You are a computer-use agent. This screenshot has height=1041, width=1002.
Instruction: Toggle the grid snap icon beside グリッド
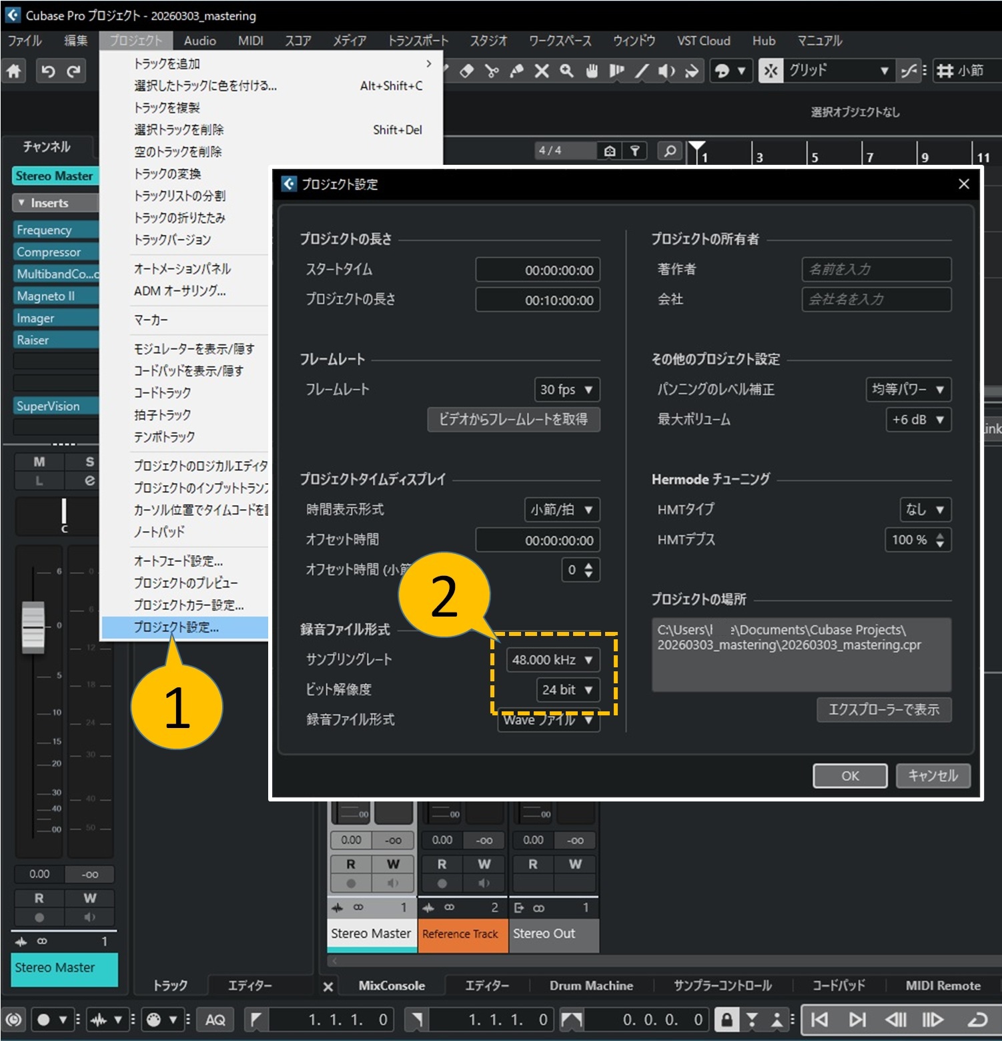pos(771,71)
